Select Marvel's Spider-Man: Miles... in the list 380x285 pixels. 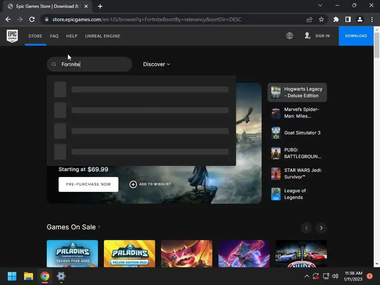[297, 113]
